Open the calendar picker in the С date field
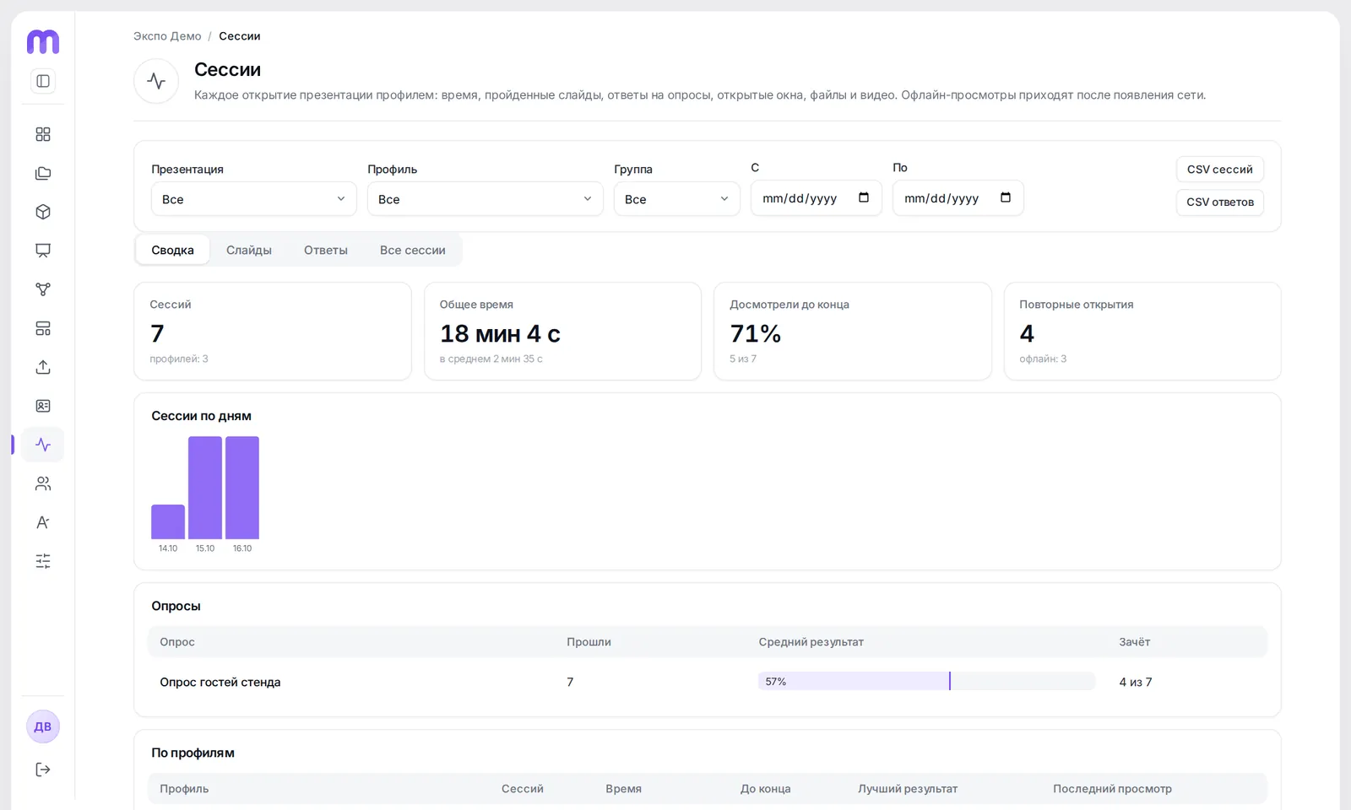 (864, 197)
